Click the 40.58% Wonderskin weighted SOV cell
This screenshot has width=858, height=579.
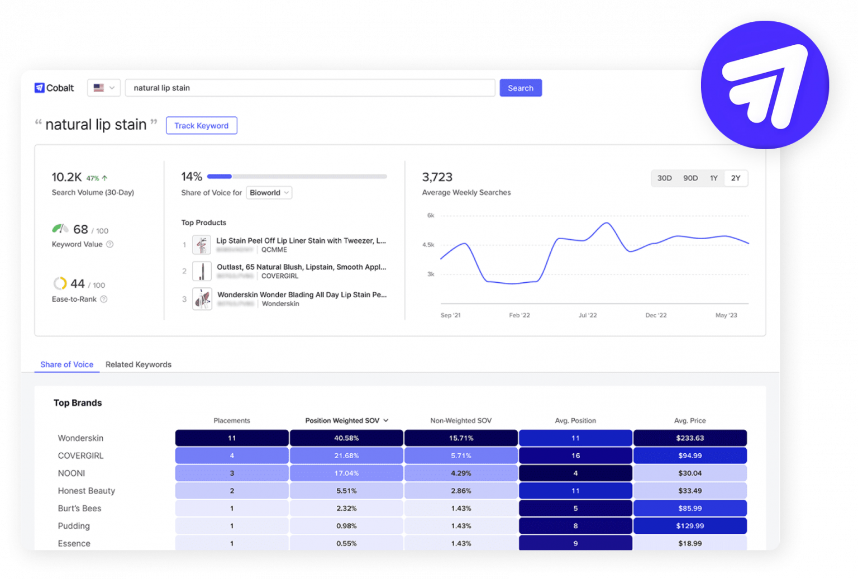(346, 438)
